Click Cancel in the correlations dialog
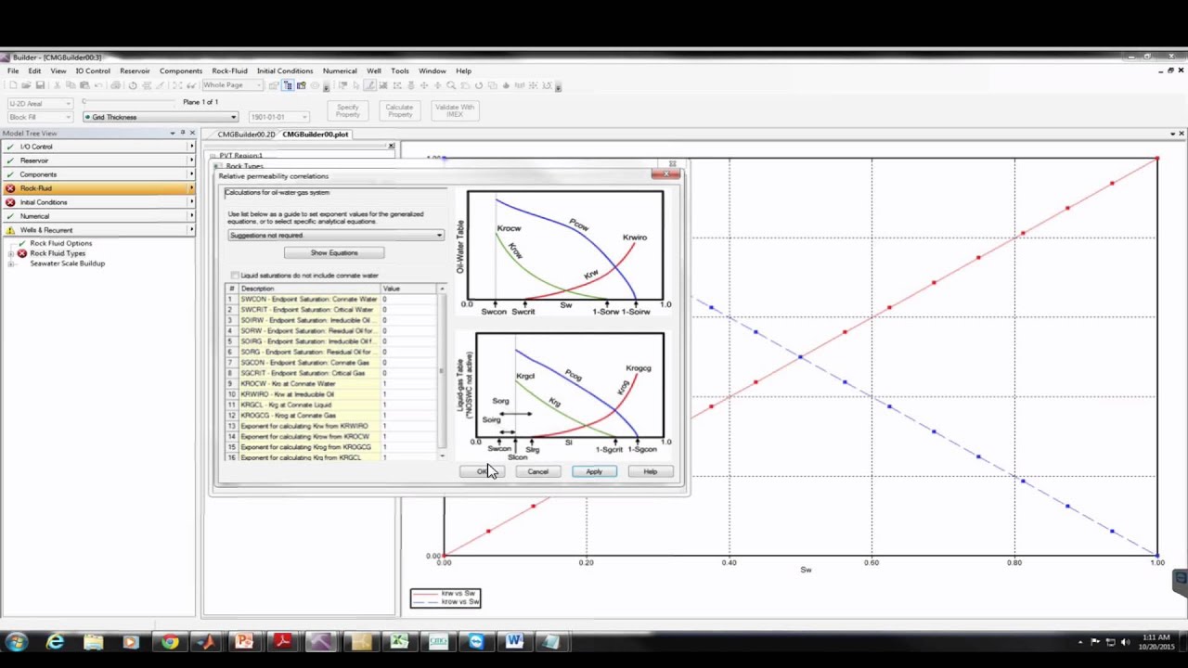 [x=538, y=472]
